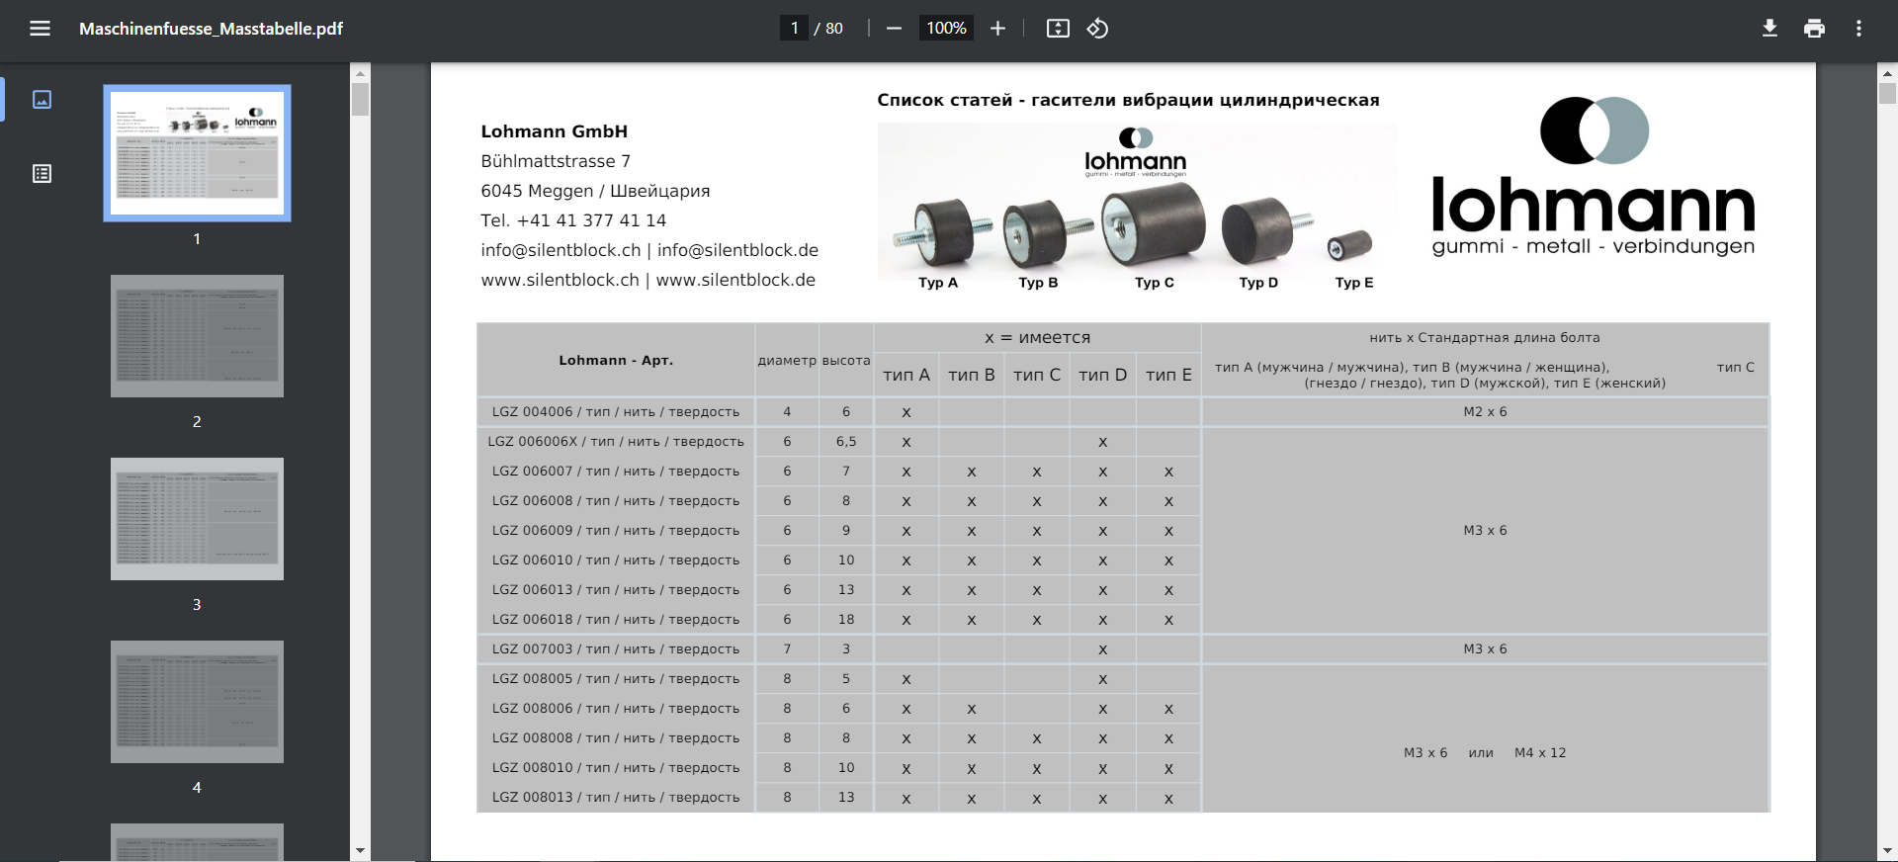Rotate the document counterclockwise
This screenshot has height=862, width=1898.
point(1097,29)
